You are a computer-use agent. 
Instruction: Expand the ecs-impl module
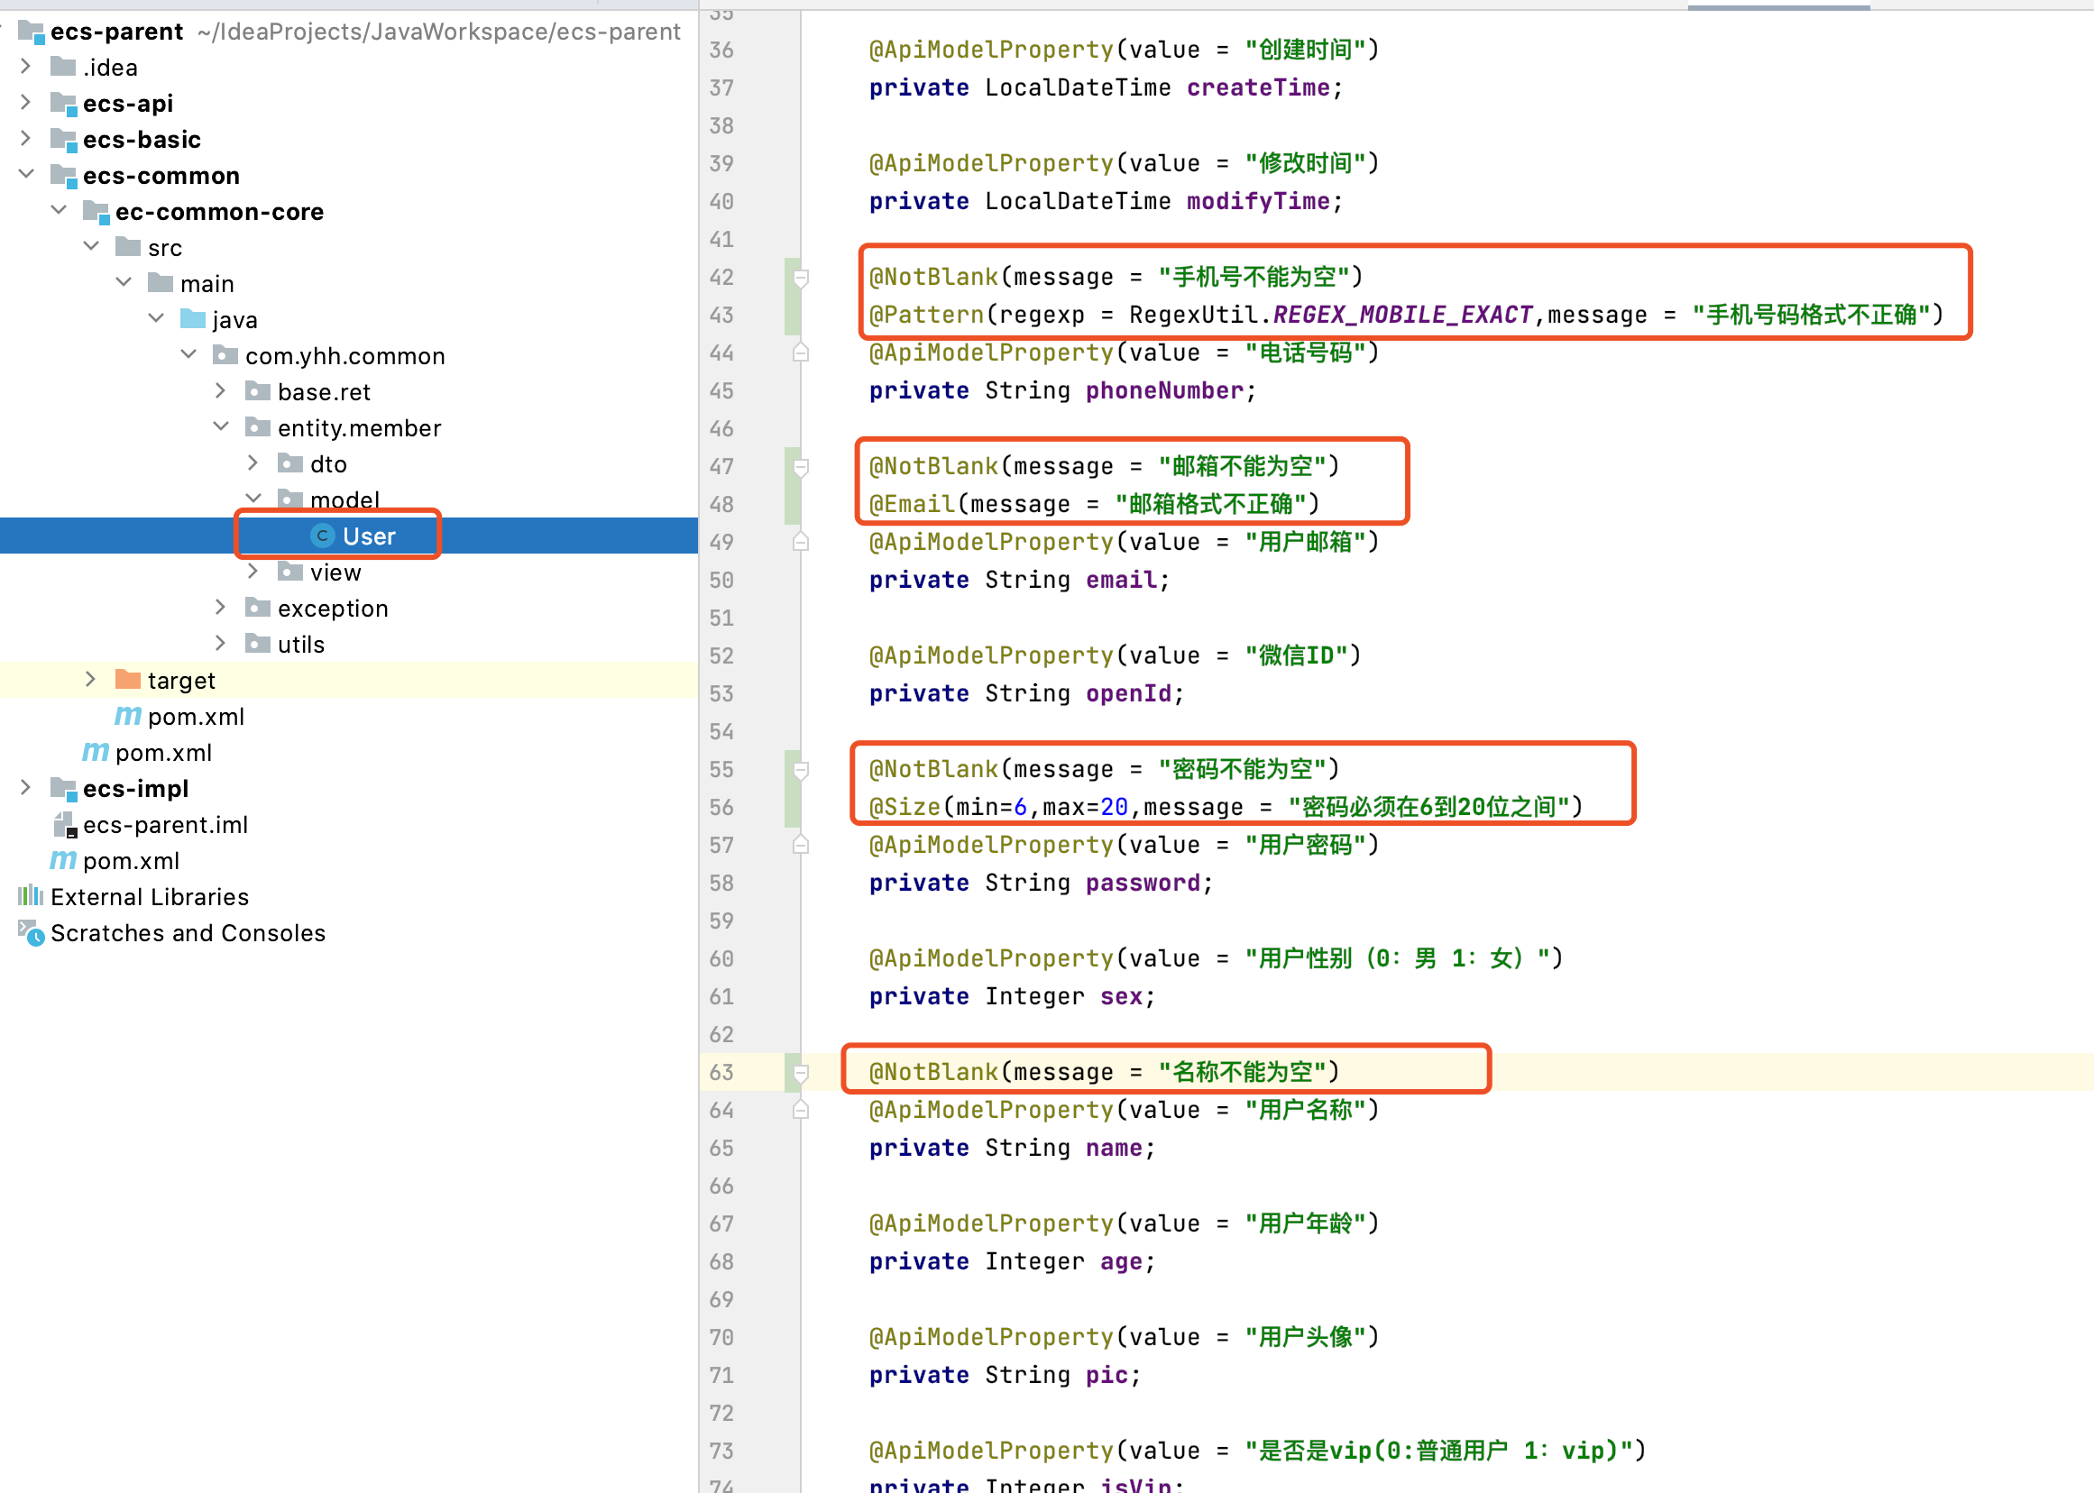point(25,788)
